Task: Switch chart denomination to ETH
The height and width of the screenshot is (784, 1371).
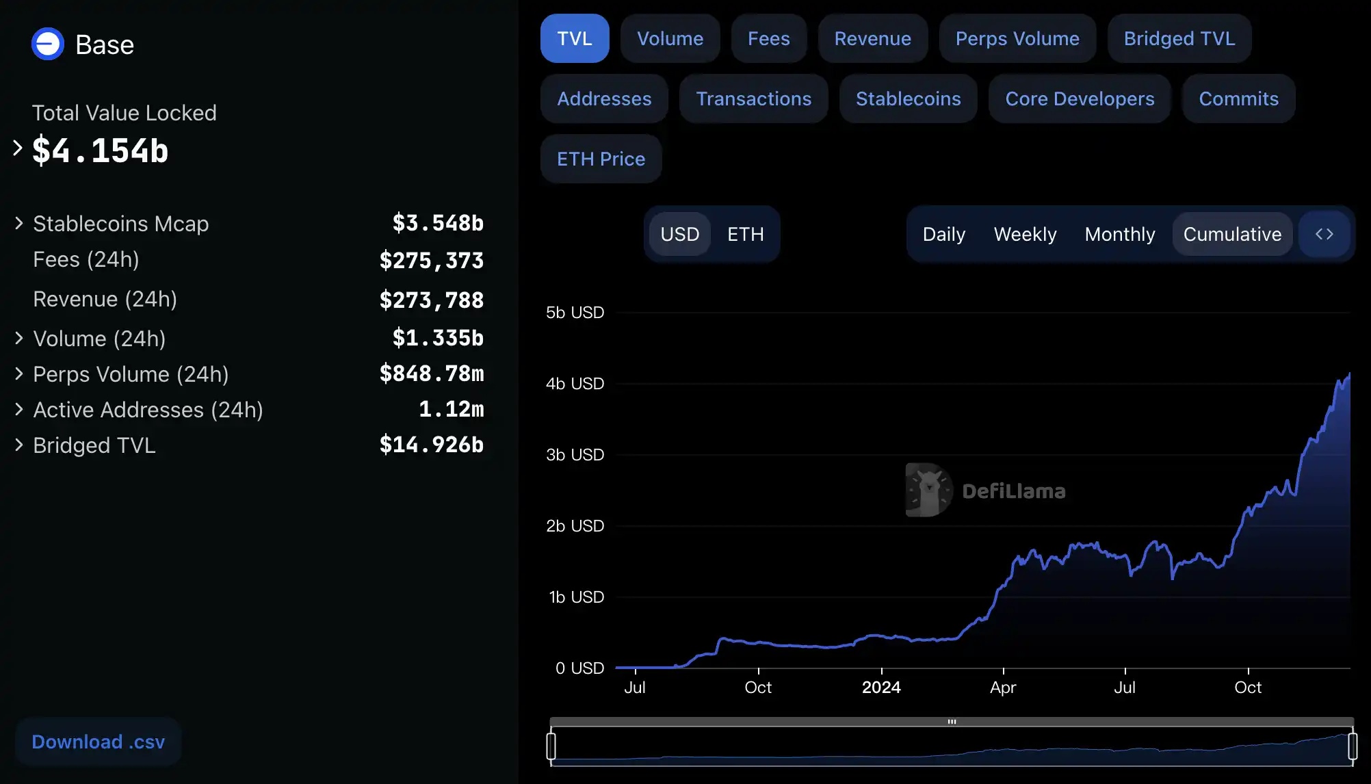Action: click(745, 234)
